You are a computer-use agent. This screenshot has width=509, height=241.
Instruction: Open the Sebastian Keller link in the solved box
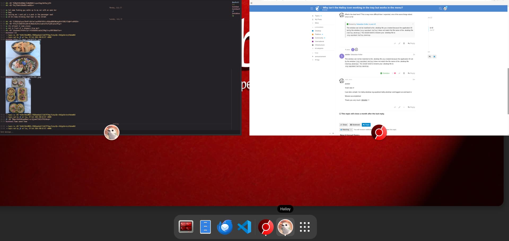(362, 24)
